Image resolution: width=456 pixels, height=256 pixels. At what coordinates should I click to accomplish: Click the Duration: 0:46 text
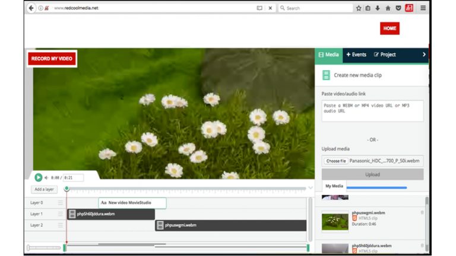pos(364,224)
